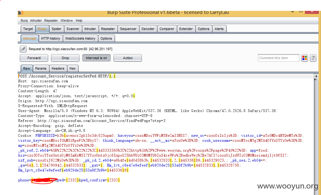The width and height of the screenshot is (321, 195).
Task: Click the Origin header line
Action: coord(53,101)
